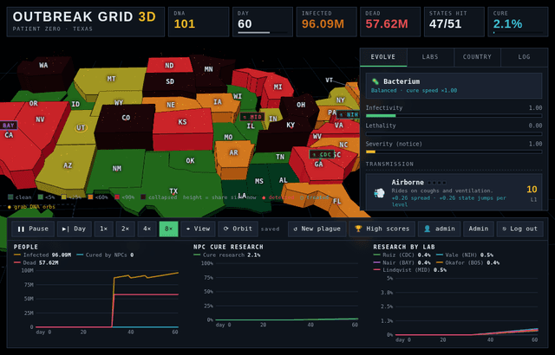Select Arizona on the map

point(68,165)
